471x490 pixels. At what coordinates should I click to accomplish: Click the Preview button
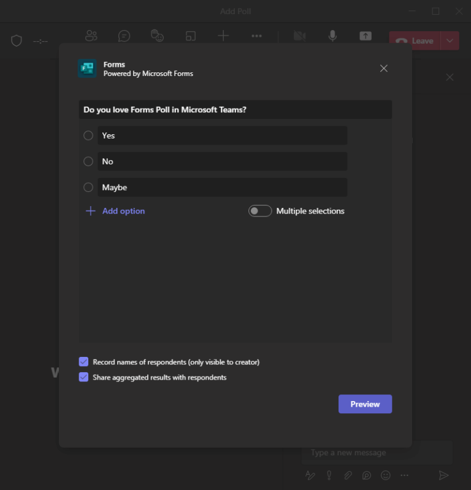[x=365, y=404]
